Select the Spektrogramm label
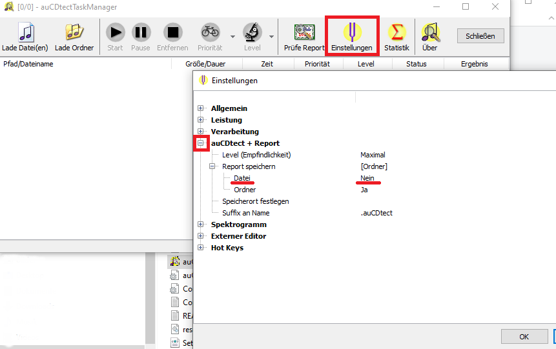 coord(239,224)
